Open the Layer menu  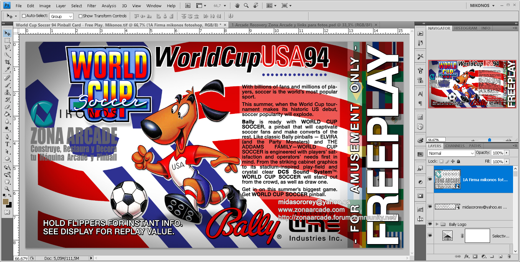(x=61, y=6)
